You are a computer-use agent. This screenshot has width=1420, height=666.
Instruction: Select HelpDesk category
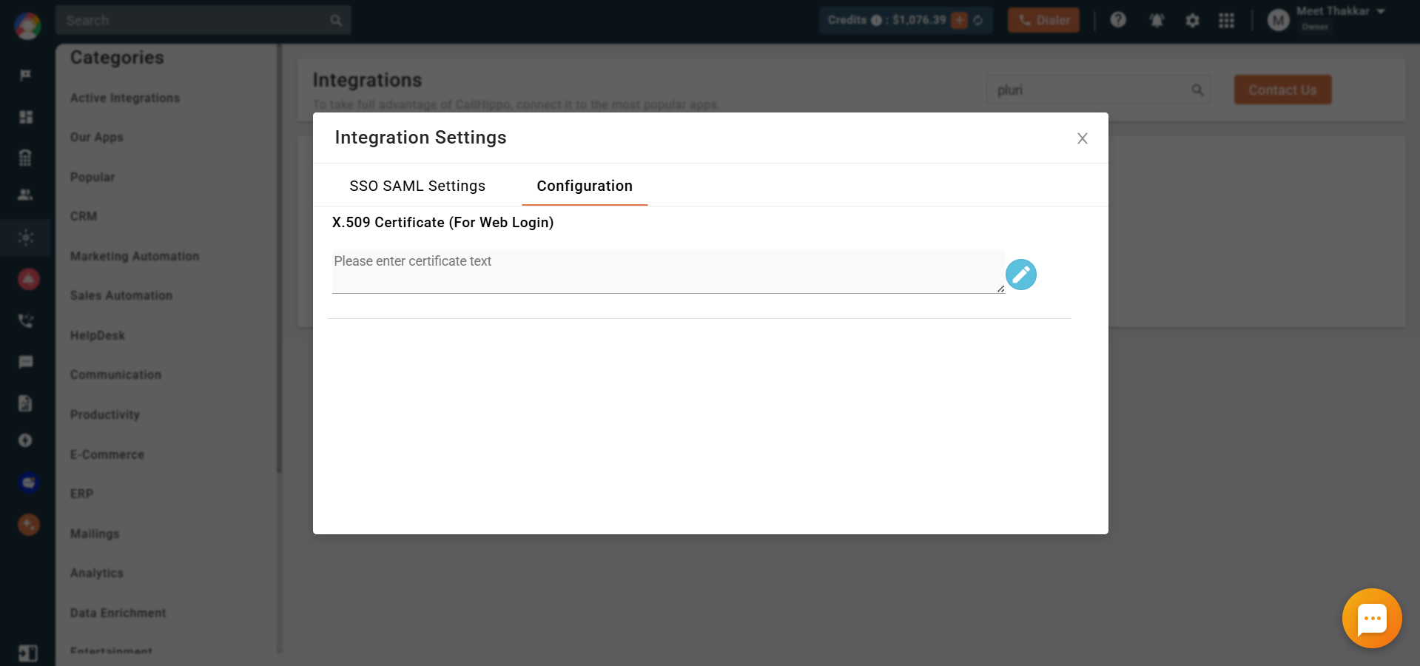coord(98,335)
